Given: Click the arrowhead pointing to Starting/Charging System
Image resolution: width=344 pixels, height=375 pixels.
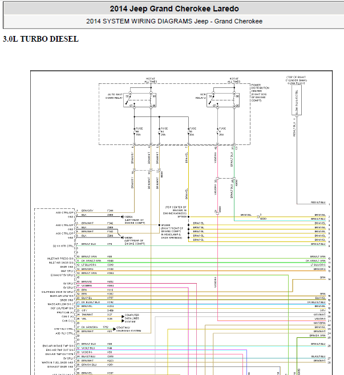Looking at the screenshot, I should (x=115, y=329).
